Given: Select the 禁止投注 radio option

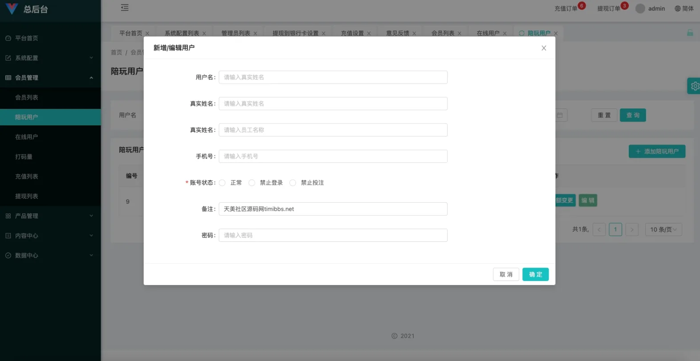Looking at the screenshot, I should (293, 183).
